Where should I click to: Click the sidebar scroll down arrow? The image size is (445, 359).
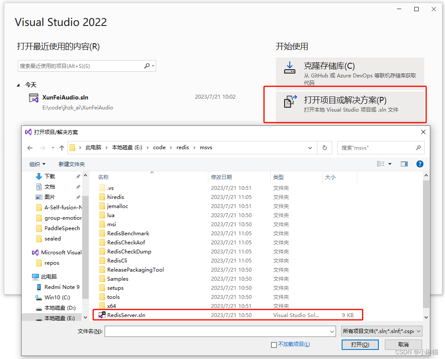[x=86, y=317]
